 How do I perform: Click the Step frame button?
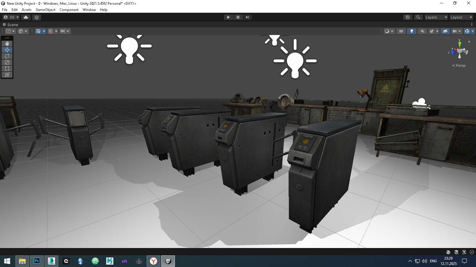coord(248,17)
